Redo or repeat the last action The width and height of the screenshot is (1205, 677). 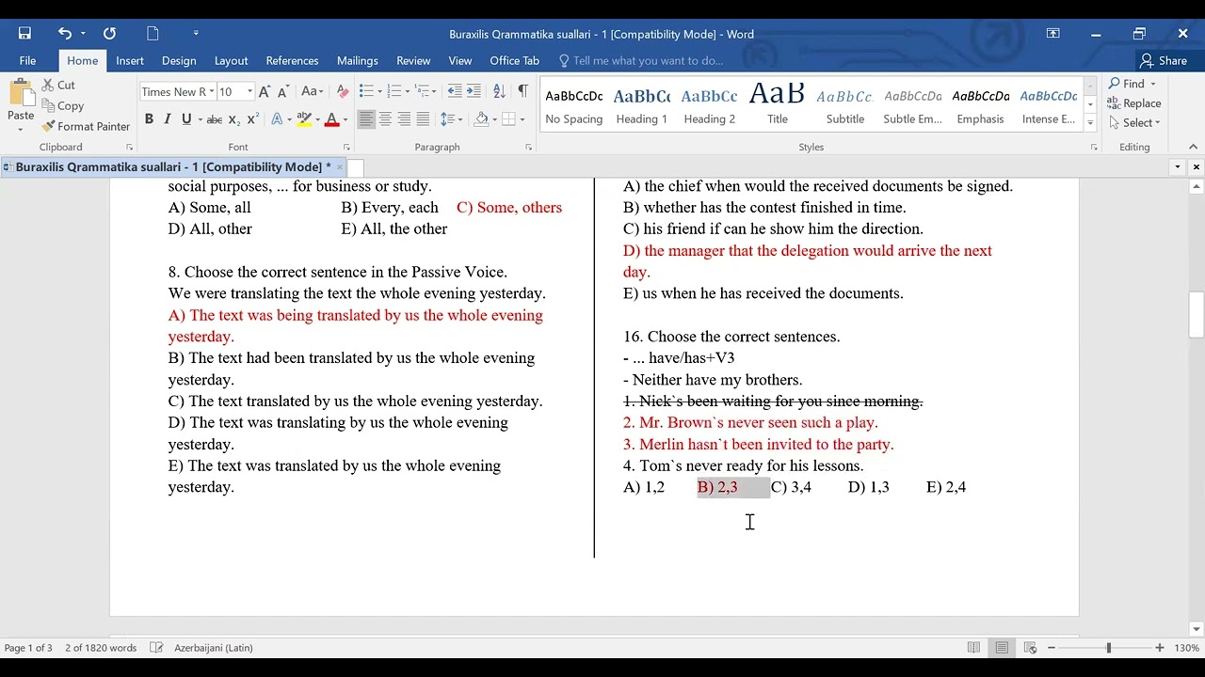pos(109,34)
